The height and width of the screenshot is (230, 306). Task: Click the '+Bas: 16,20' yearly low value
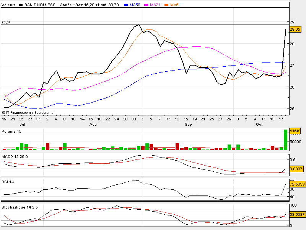tap(83, 5)
